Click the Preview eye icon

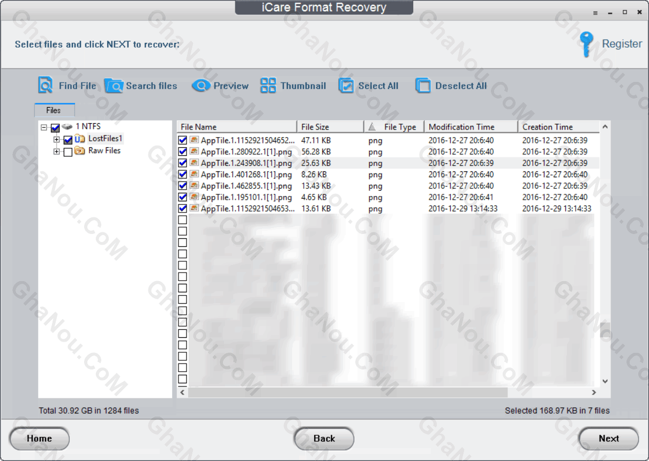201,86
